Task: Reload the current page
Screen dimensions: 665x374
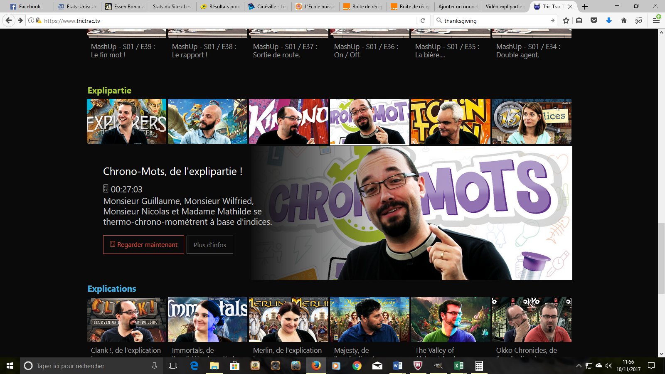Action: pos(423,20)
